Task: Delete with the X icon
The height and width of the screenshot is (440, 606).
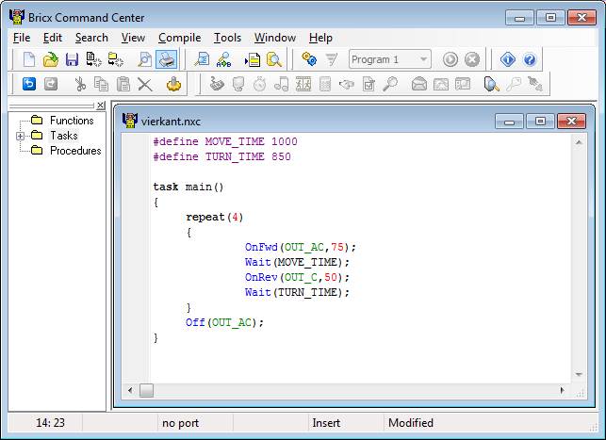Action: point(145,84)
